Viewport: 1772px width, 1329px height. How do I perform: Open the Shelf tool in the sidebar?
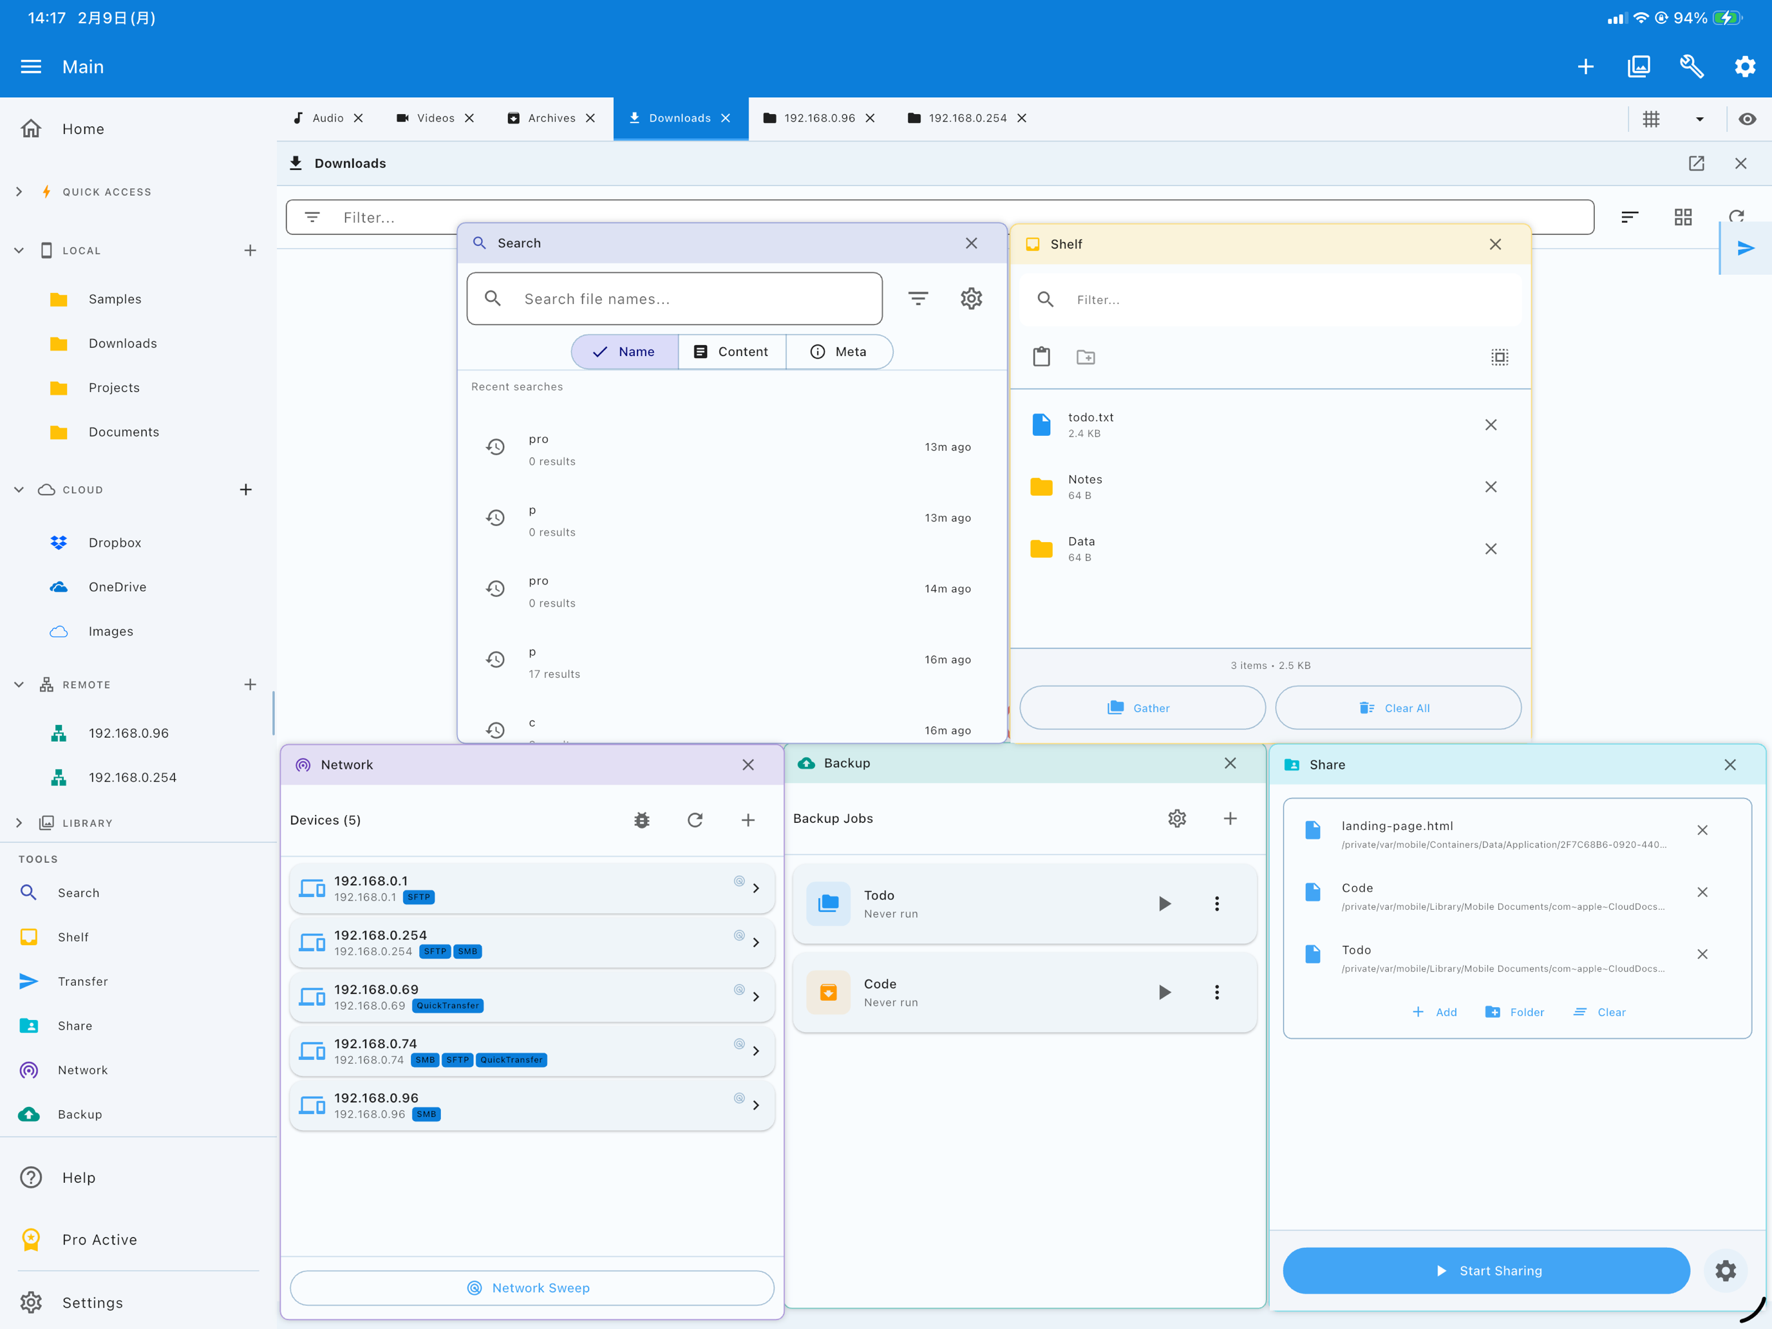pyautogui.click(x=73, y=936)
